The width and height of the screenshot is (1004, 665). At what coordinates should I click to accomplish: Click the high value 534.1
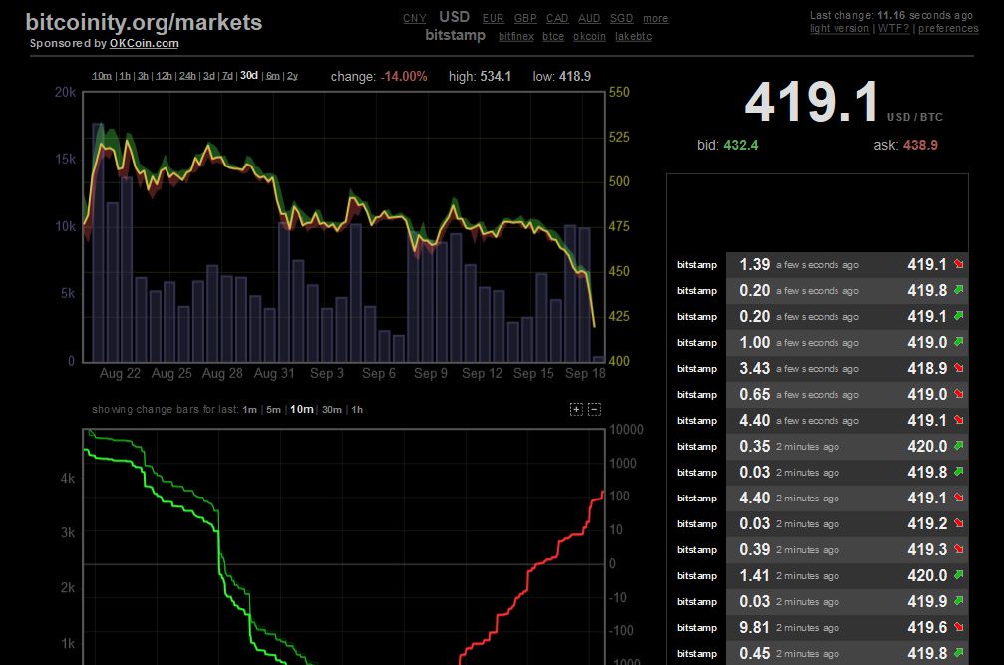pyautogui.click(x=496, y=76)
